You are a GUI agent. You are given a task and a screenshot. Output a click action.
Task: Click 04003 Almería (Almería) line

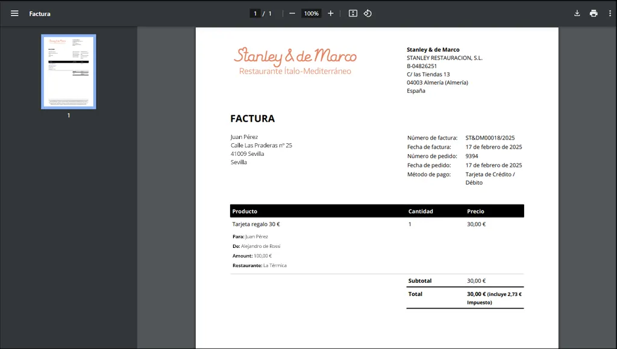click(x=437, y=82)
